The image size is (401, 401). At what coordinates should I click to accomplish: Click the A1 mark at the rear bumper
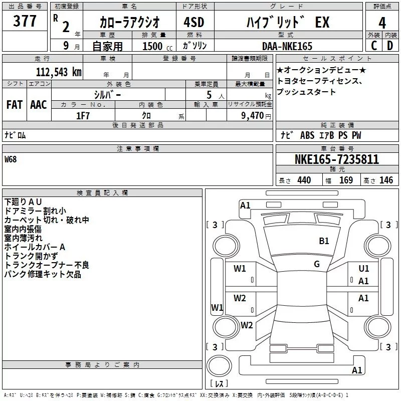coord(357,370)
